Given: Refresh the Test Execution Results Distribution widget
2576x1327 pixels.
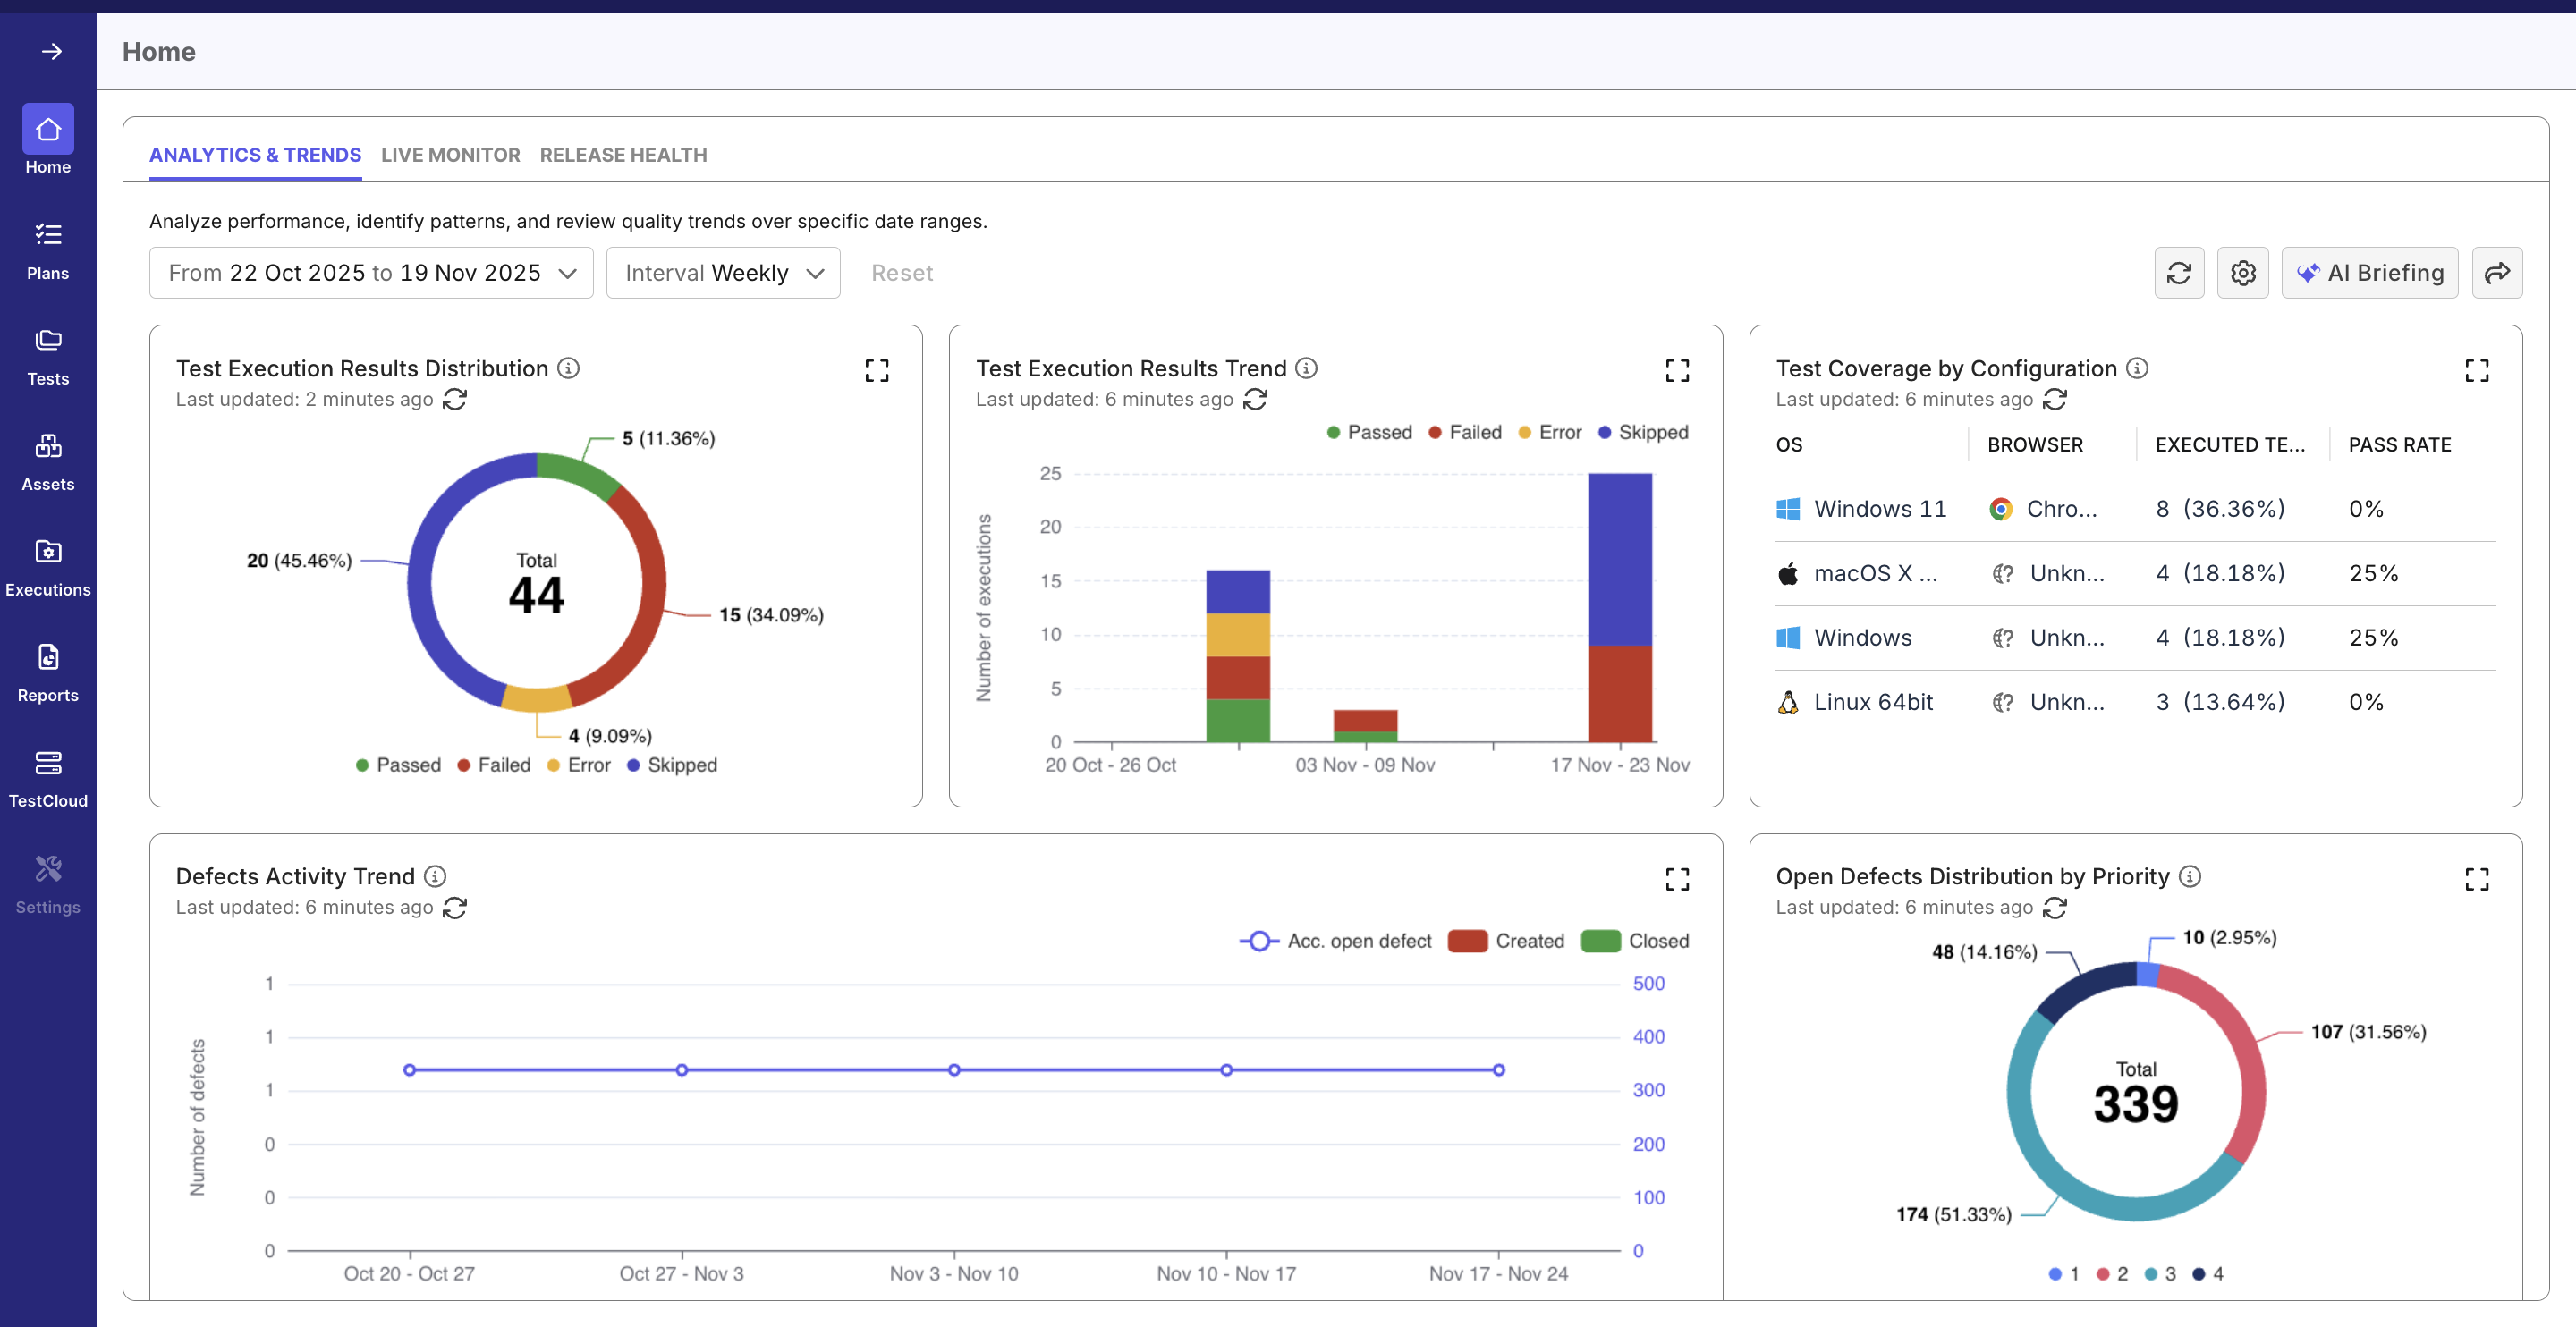Looking at the screenshot, I should [455, 399].
